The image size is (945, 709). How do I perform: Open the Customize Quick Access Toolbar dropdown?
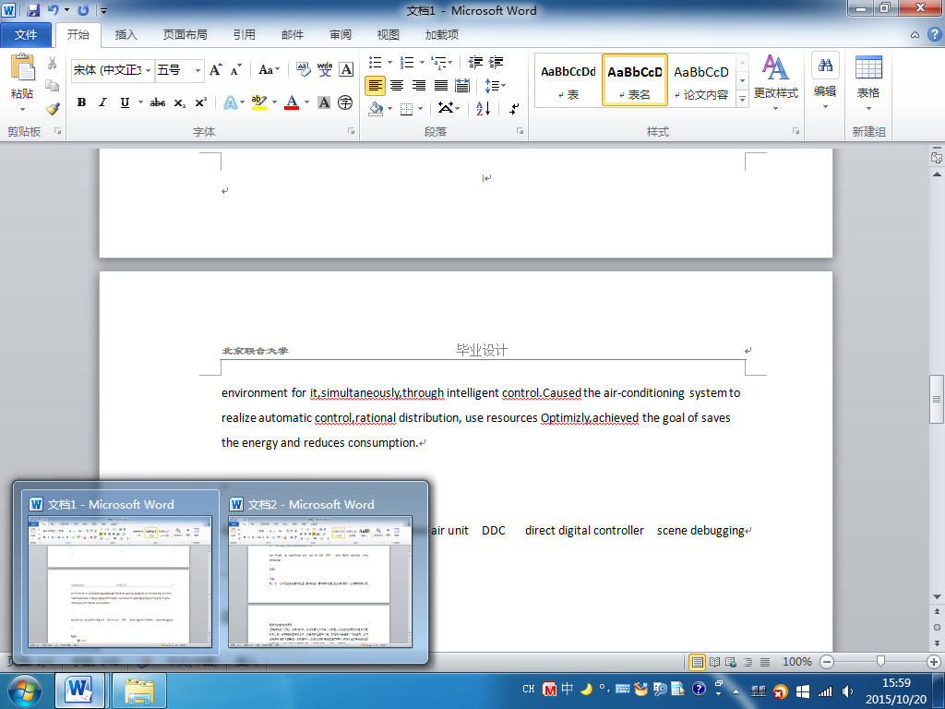(103, 10)
